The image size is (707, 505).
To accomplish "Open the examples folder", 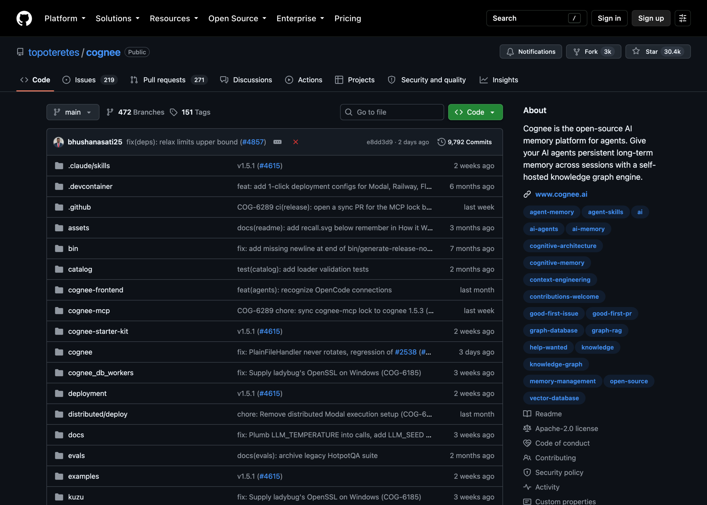I will click(83, 476).
